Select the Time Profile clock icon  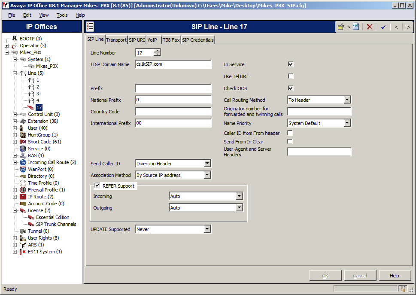(x=23, y=183)
